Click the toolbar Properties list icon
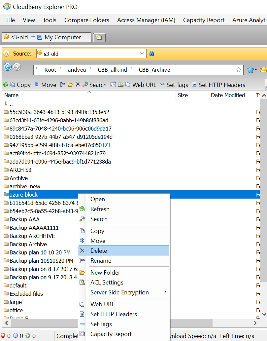 [113, 84]
